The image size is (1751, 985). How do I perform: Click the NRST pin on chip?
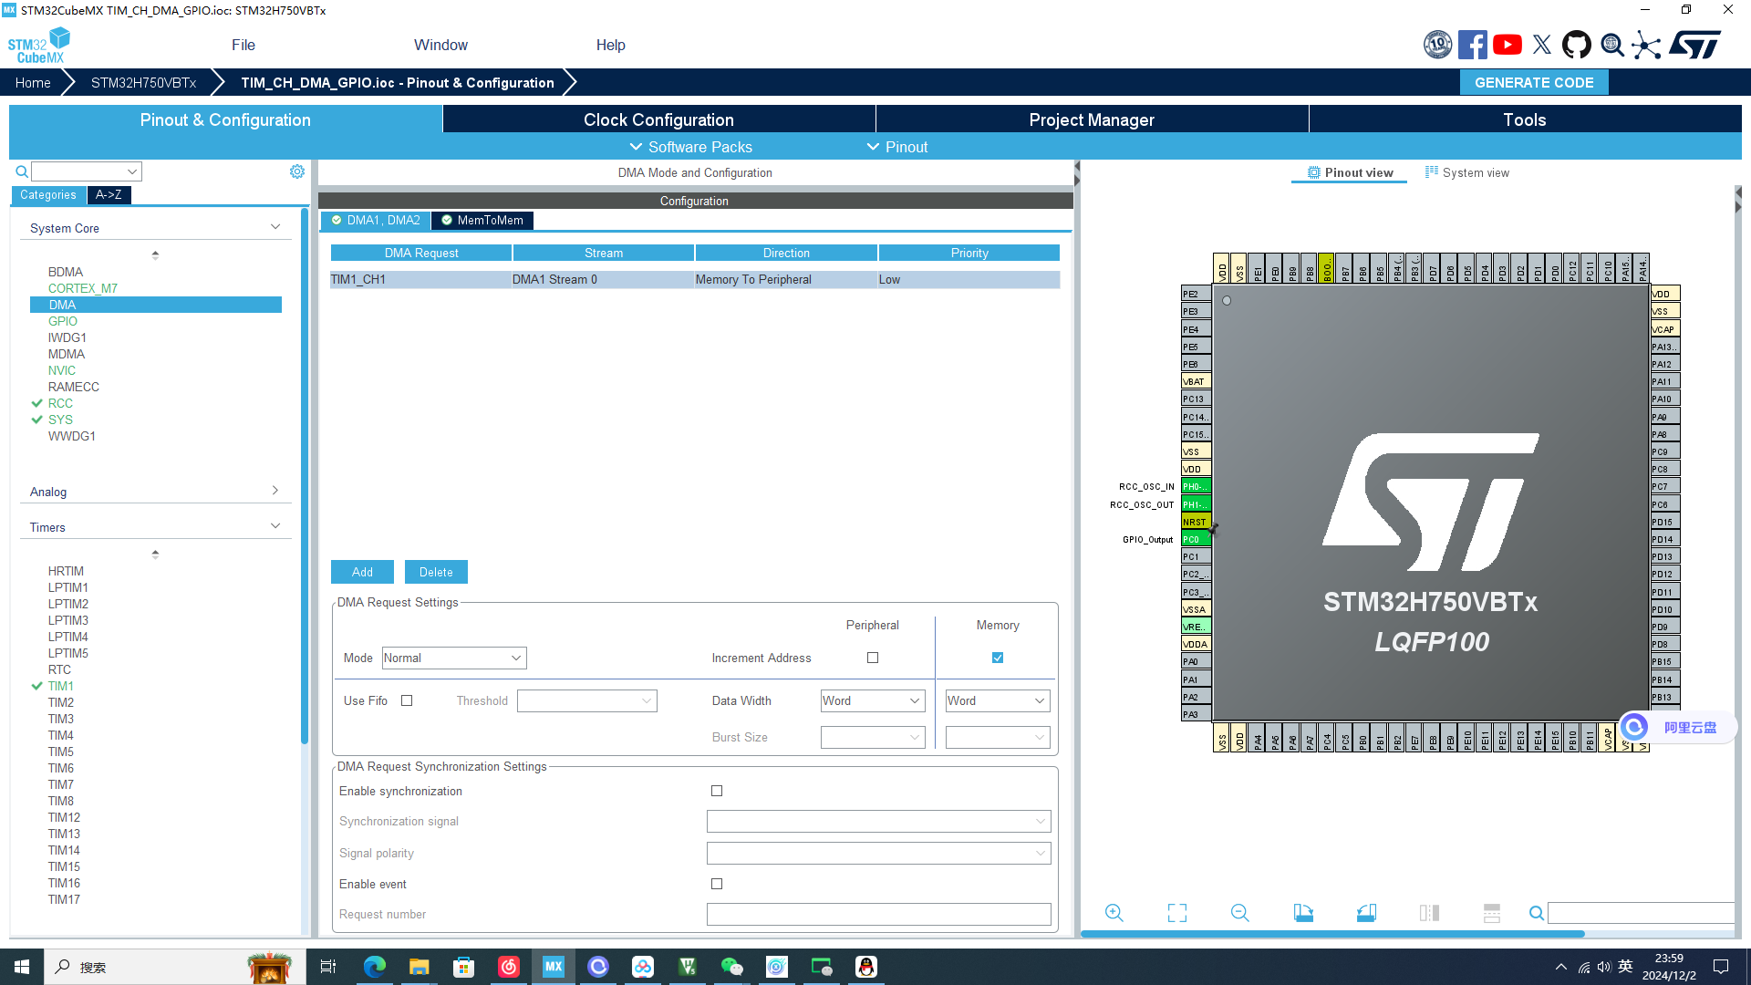(x=1196, y=522)
